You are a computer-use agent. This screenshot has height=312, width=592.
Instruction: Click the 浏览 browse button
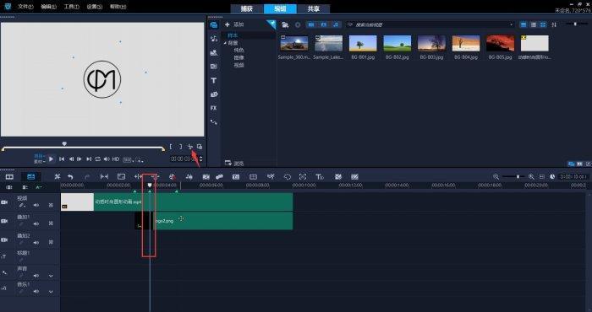pyautogui.click(x=234, y=164)
